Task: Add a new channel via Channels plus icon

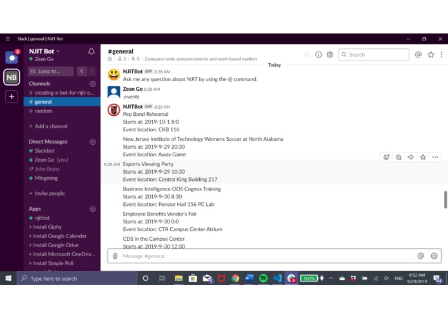Action: 93,84
